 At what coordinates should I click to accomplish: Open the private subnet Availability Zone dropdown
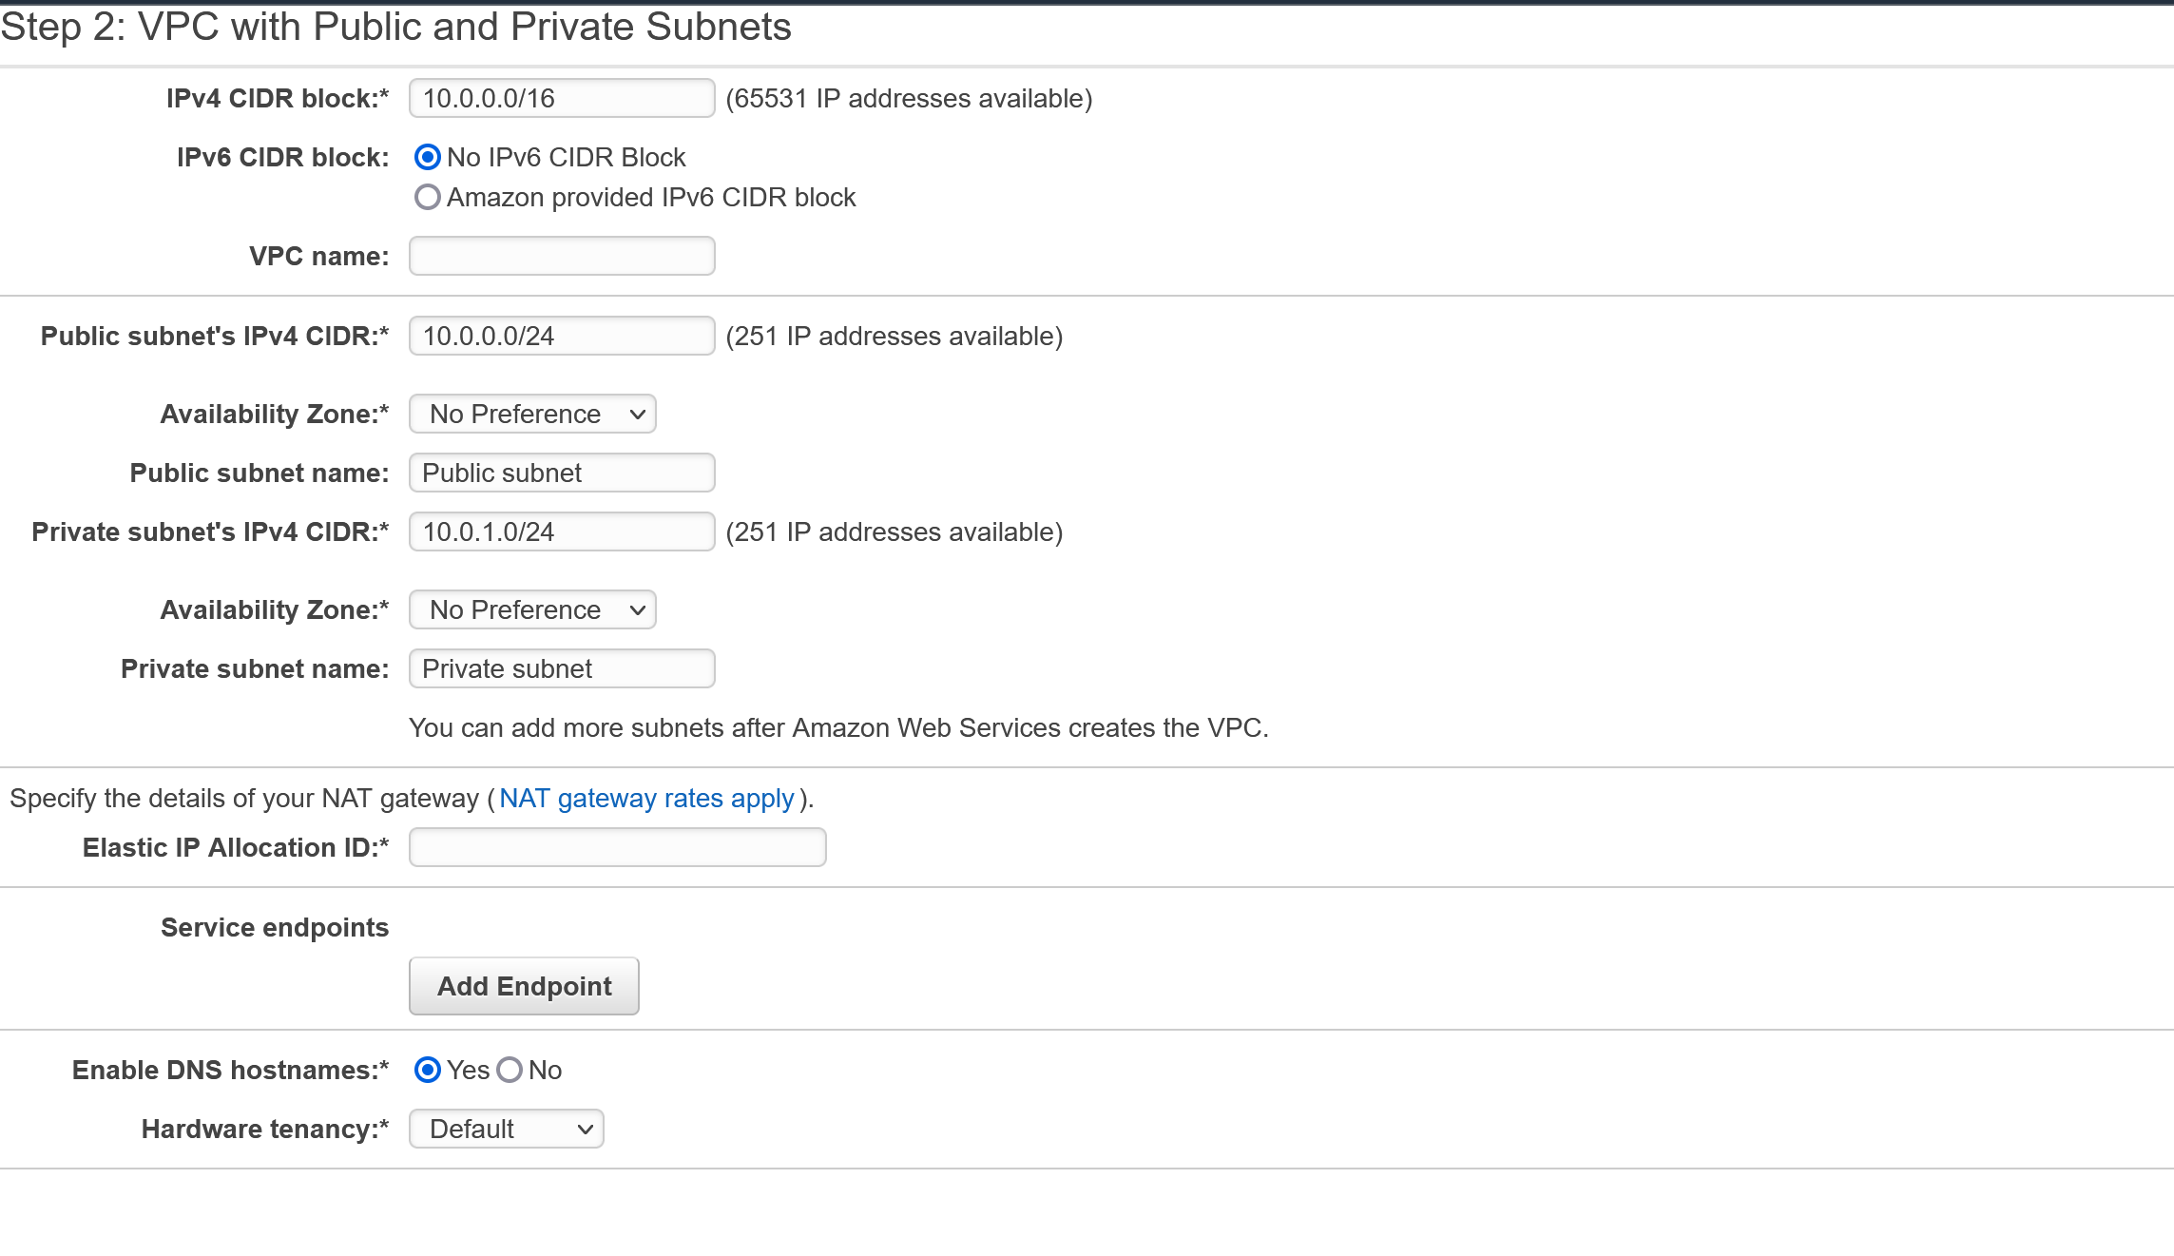[x=532, y=609]
